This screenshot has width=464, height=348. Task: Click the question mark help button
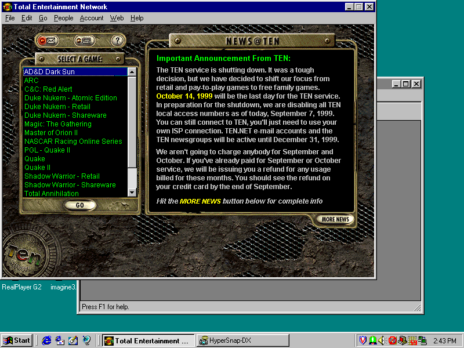coord(118,41)
